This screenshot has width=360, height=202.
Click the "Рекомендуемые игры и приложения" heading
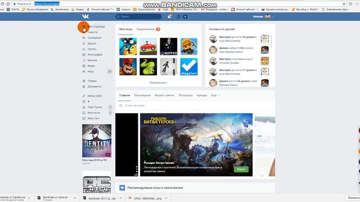(155, 188)
